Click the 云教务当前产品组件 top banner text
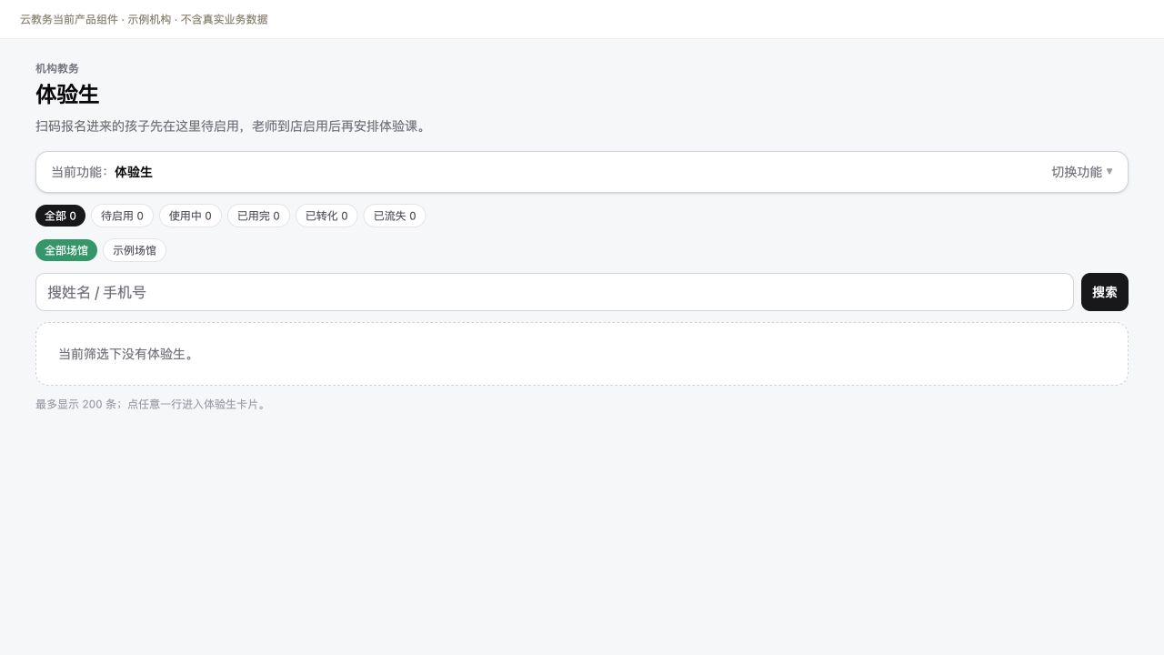 coord(144,19)
